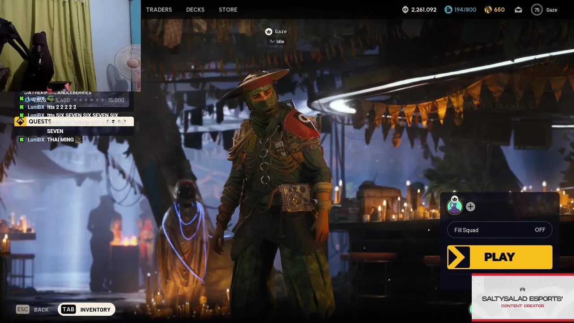Open Inventory with the TAB button
Viewport: 574px width, 323px height.
coord(87,310)
